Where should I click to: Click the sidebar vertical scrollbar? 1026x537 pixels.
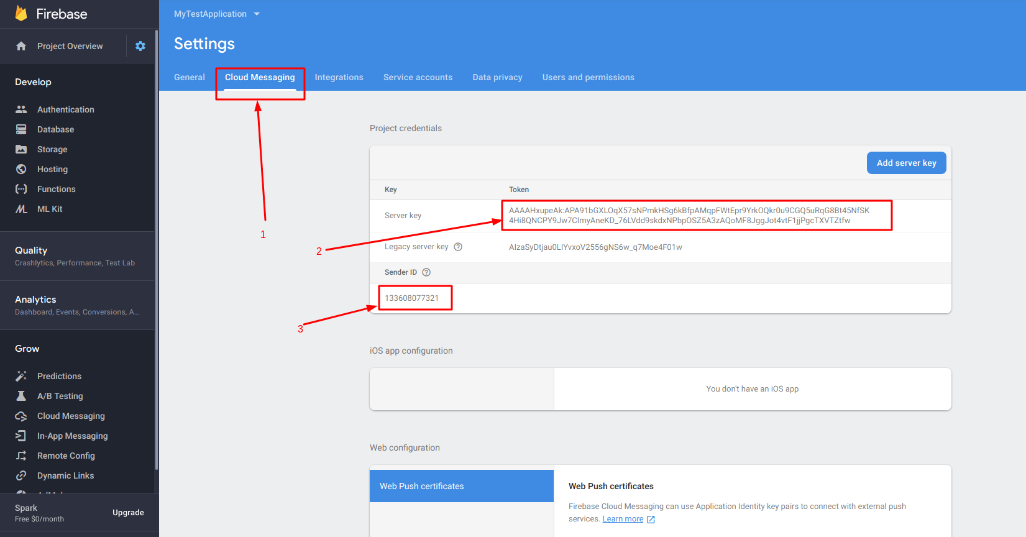point(157,249)
